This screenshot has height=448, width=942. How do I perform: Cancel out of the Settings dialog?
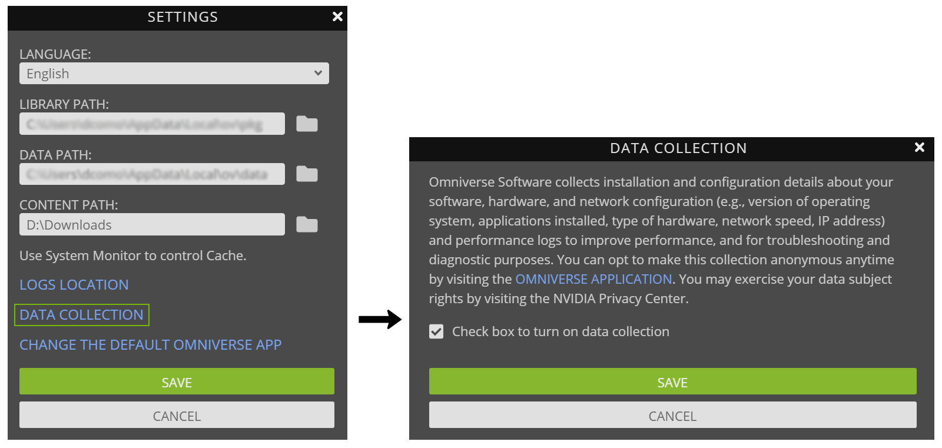point(177,415)
